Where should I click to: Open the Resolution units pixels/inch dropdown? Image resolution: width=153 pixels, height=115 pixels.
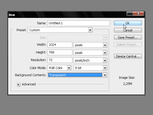90,60
